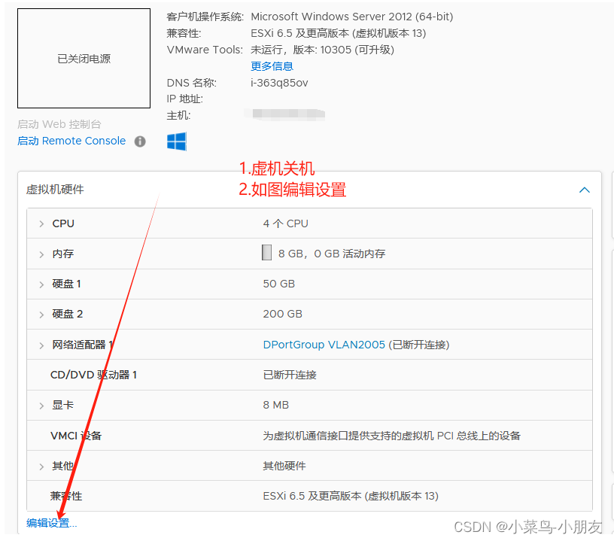This screenshot has height=541, width=614.
Task: Click the '其他硬件' value
Action: point(284,466)
